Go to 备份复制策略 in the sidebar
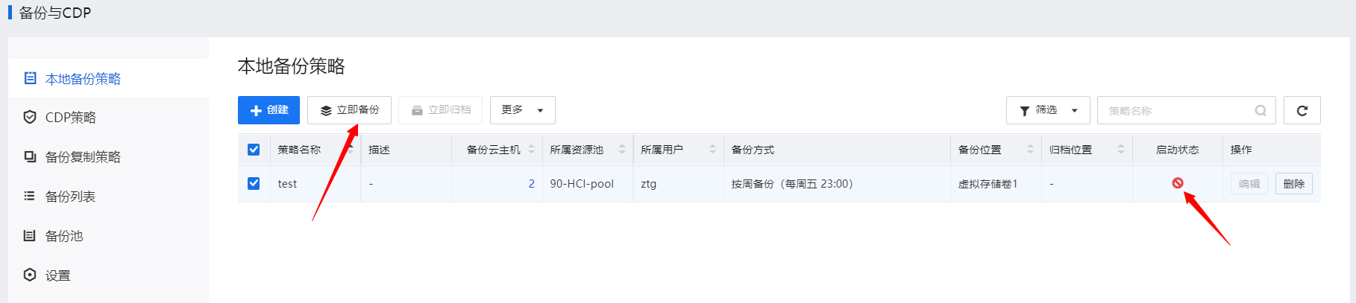Image resolution: width=1356 pixels, height=303 pixels. click(x=82, y=157)
